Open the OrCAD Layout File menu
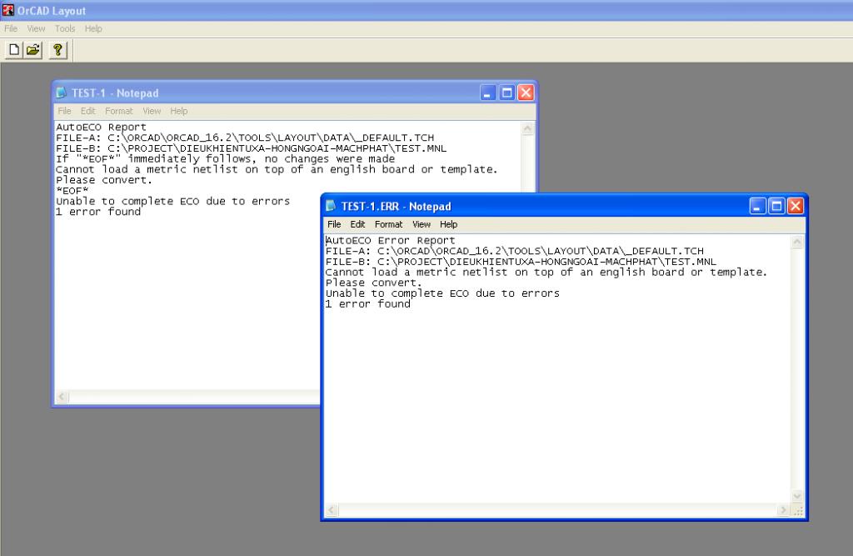This screenshot has height=556, width=853. (11, 28)
